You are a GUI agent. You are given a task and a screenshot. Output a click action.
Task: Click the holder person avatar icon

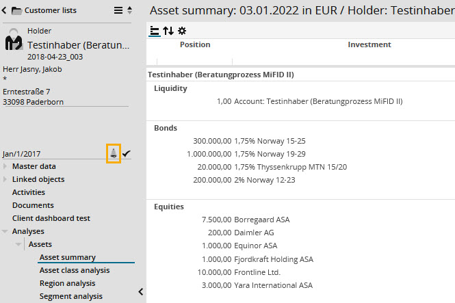point(14,43)
